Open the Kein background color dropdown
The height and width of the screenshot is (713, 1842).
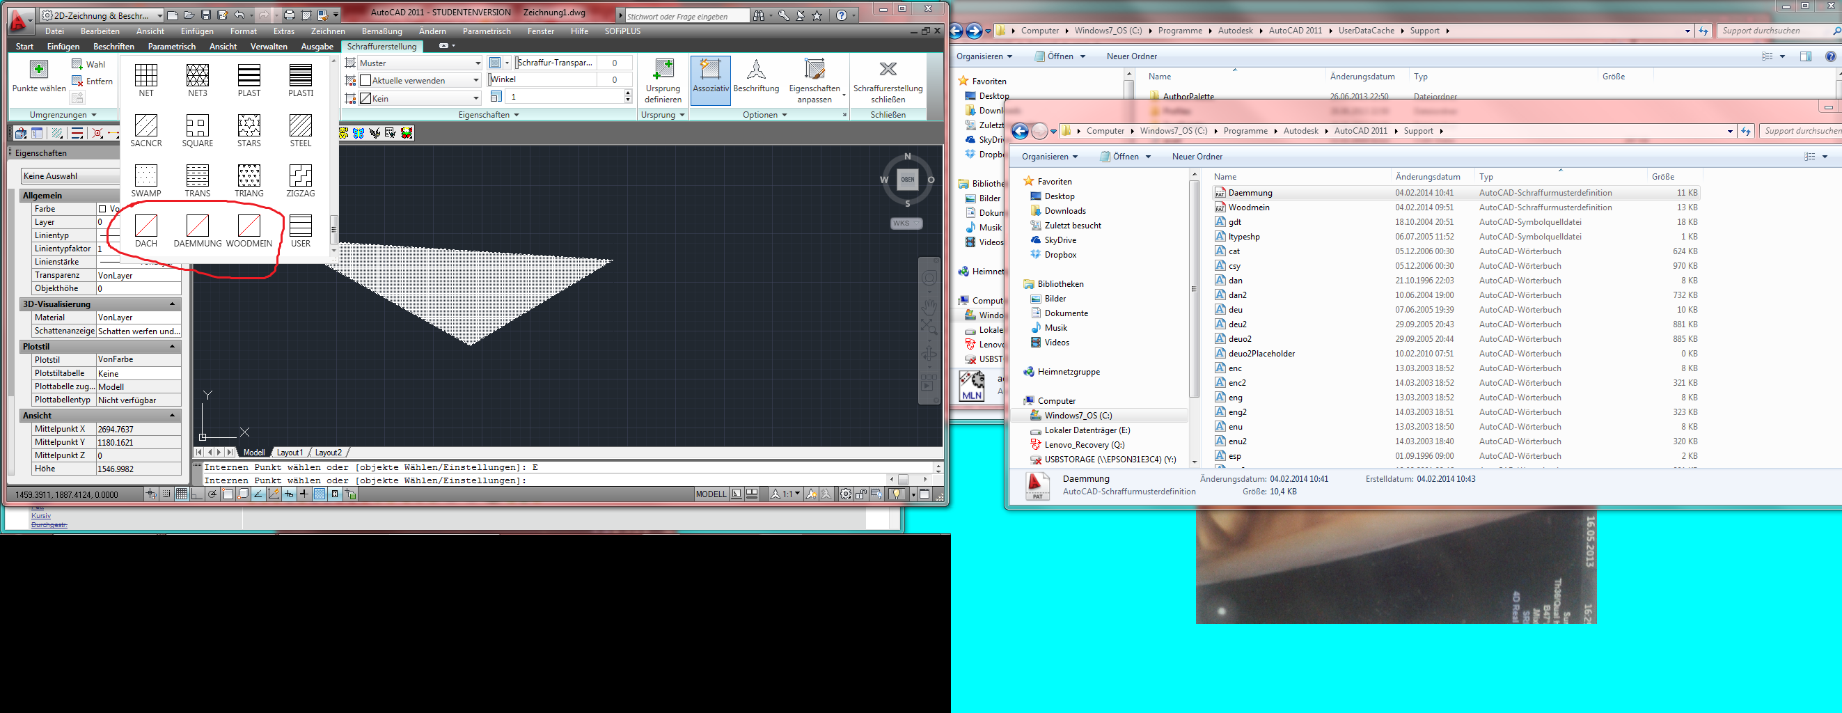[420, 98]
